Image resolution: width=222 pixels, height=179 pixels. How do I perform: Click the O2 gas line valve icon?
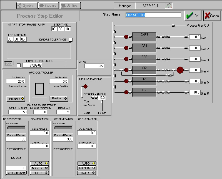click(x=126, y=92)
